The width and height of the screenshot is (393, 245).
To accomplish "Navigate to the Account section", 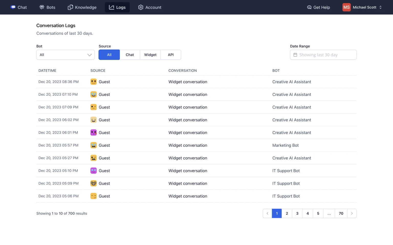I will tap(150, 7).
